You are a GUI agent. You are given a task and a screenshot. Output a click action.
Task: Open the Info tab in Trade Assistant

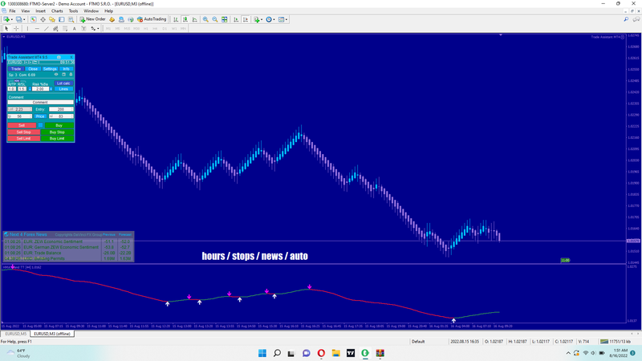click(66, 69)
